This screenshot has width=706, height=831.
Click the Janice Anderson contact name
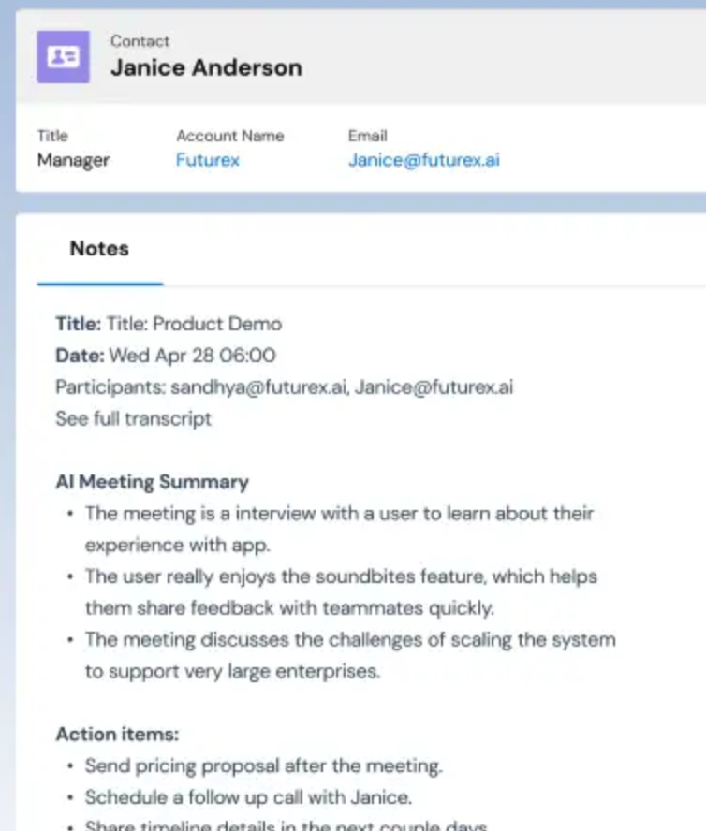(x=206, y=68)
